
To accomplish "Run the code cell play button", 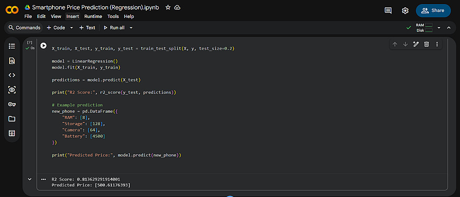I will (x=43, y=46).
